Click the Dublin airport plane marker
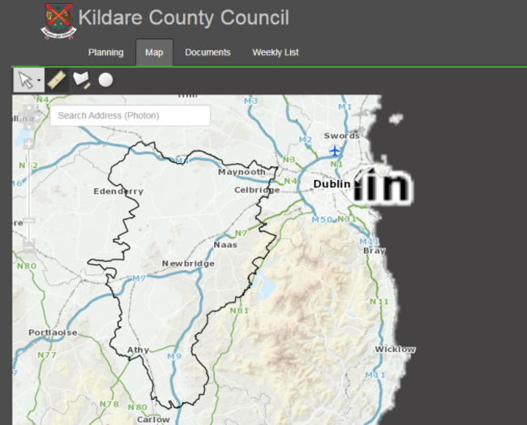 pos(335,150)
